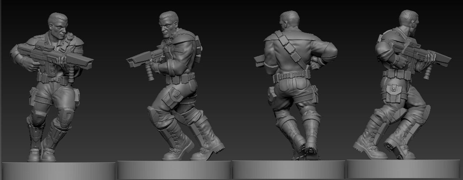Select the round base under the leftmost figure
This screenshot has width=463, height=180.
(x=58, y=171)
